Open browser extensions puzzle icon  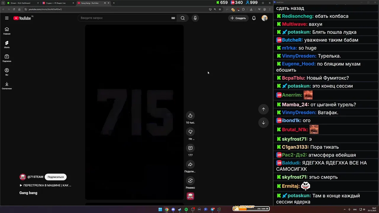pyautogui.click(x=243, y=9)
